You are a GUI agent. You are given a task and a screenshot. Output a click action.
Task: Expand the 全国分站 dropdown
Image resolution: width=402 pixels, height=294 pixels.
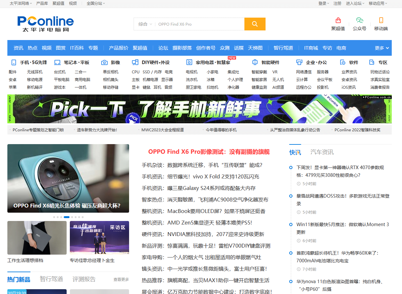(x=96, y=3)
